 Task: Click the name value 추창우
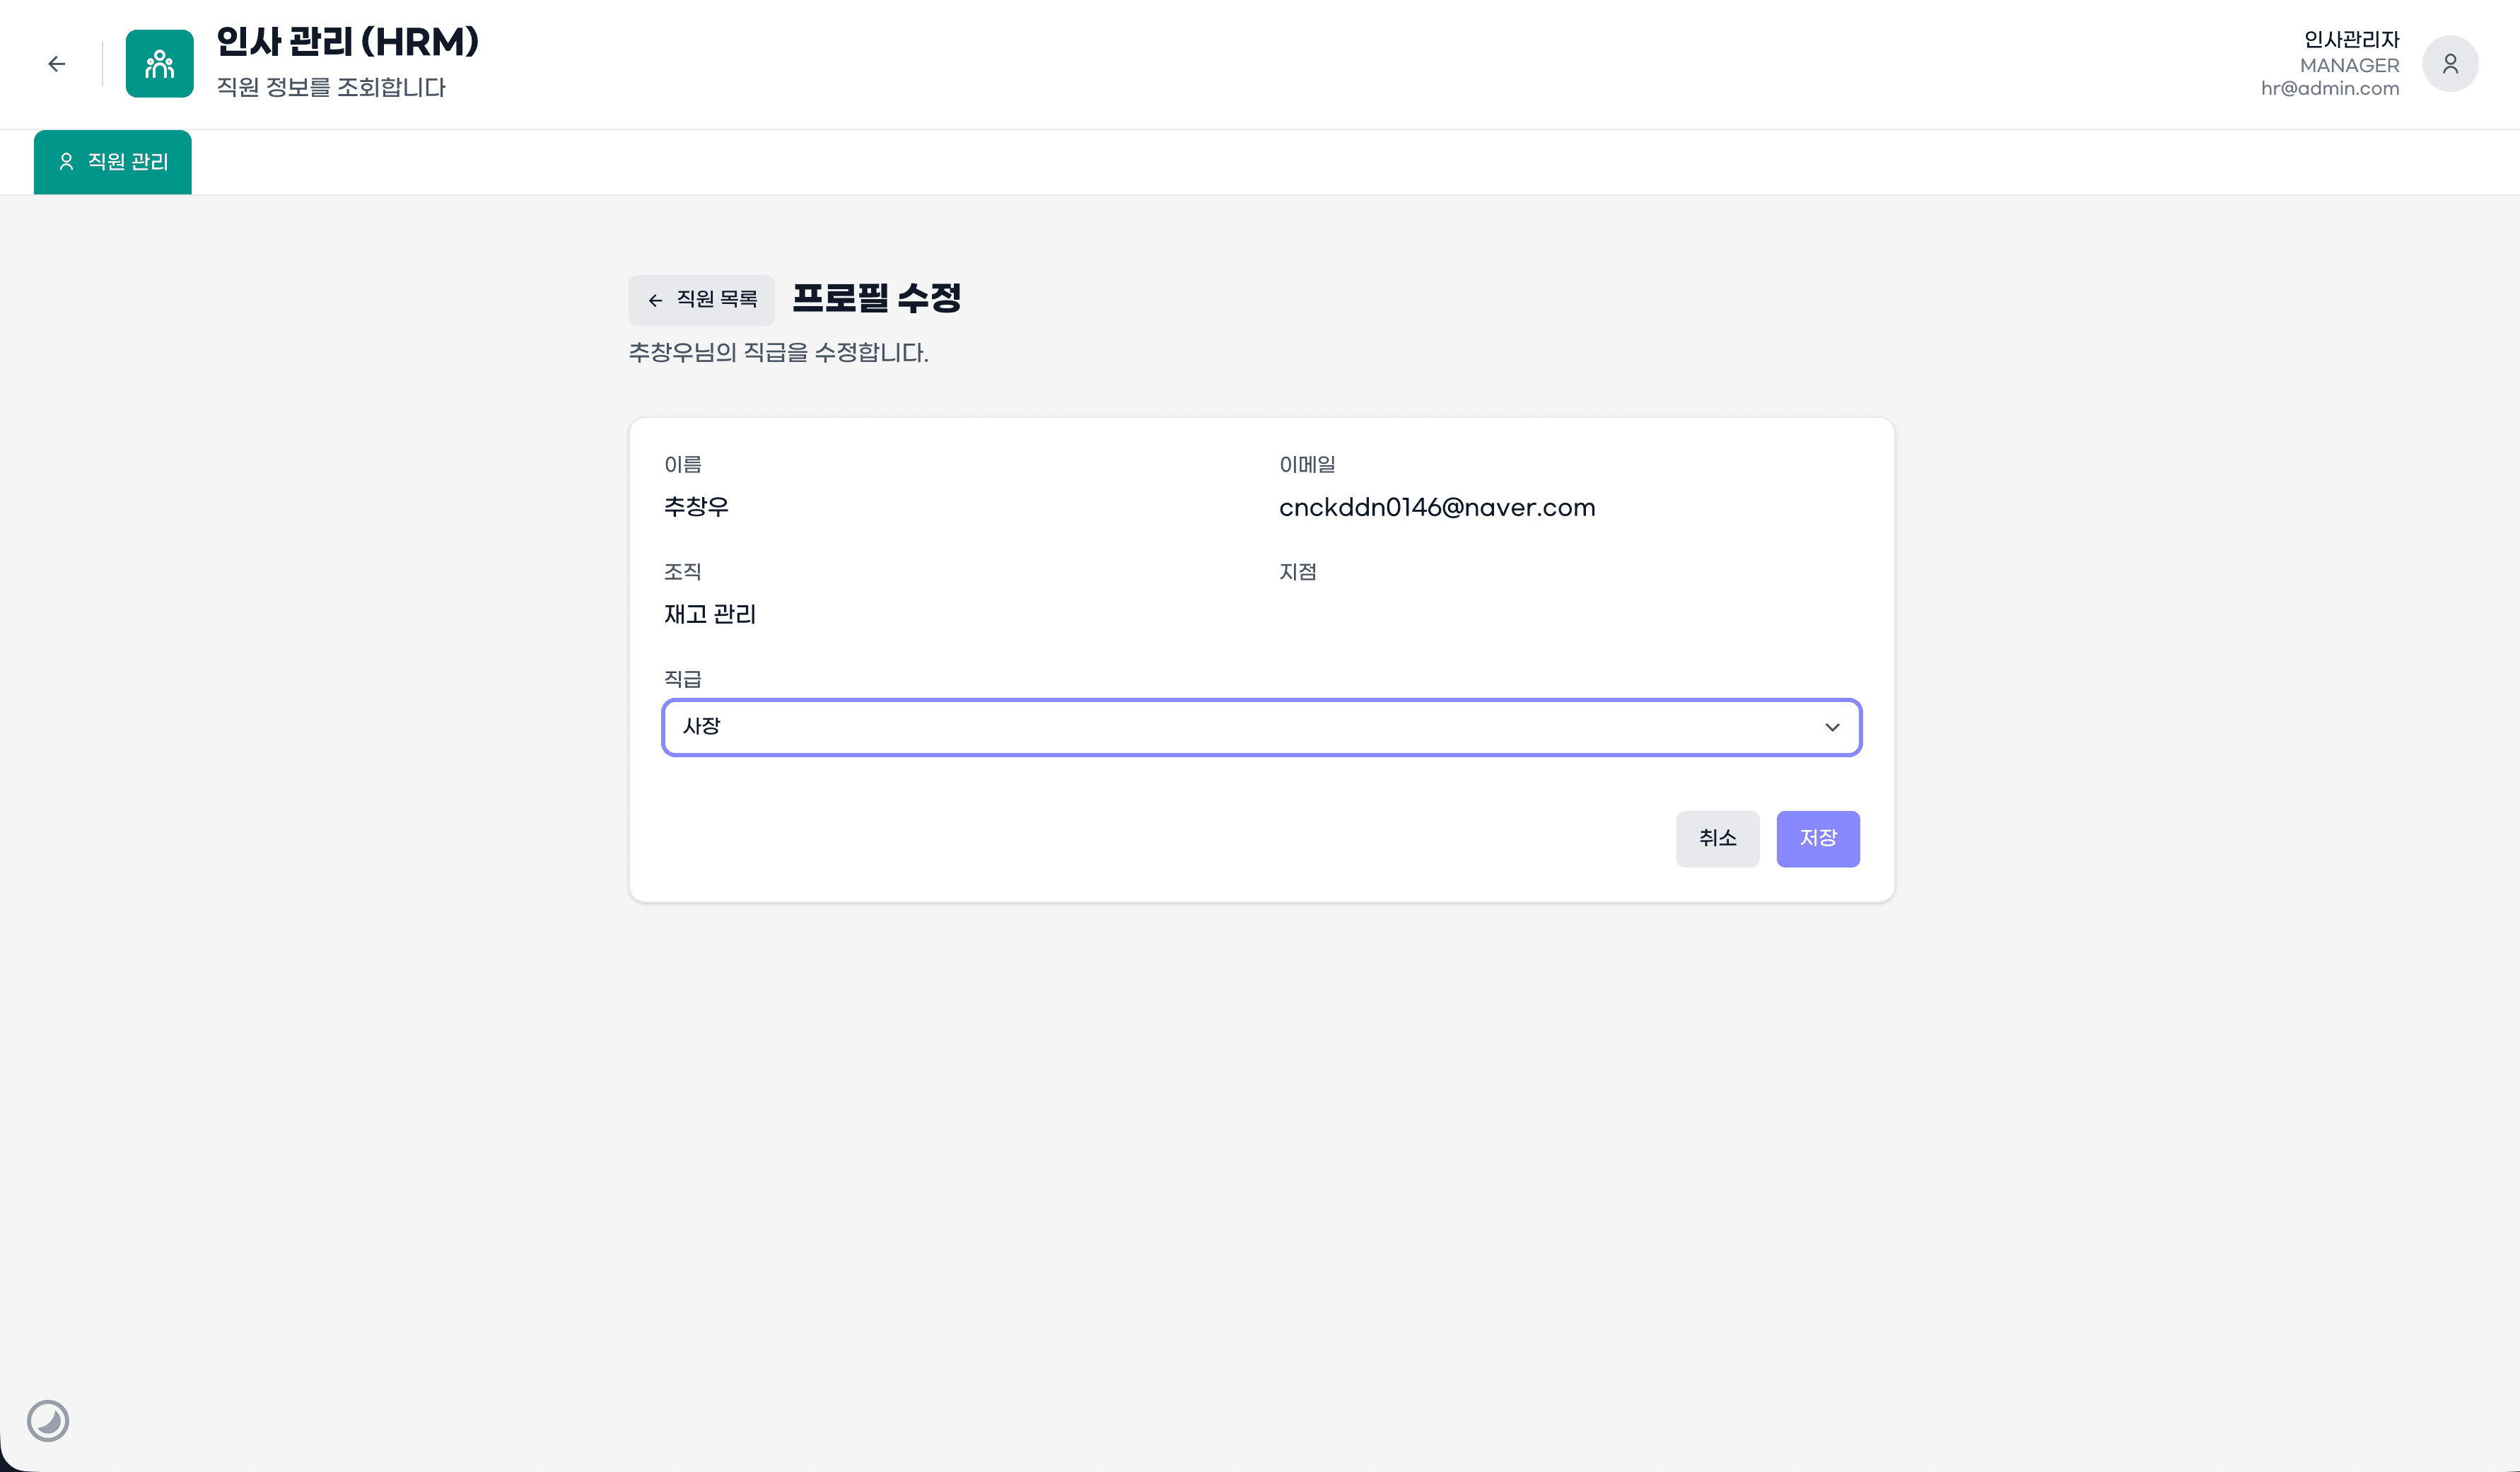[x=696, y=507]
